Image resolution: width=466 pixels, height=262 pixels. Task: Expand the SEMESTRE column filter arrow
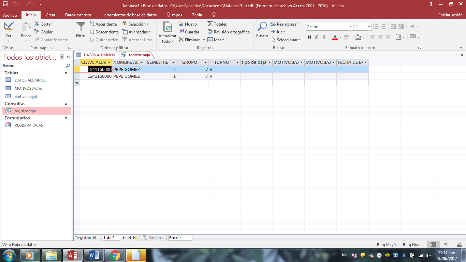click(173, 63)
